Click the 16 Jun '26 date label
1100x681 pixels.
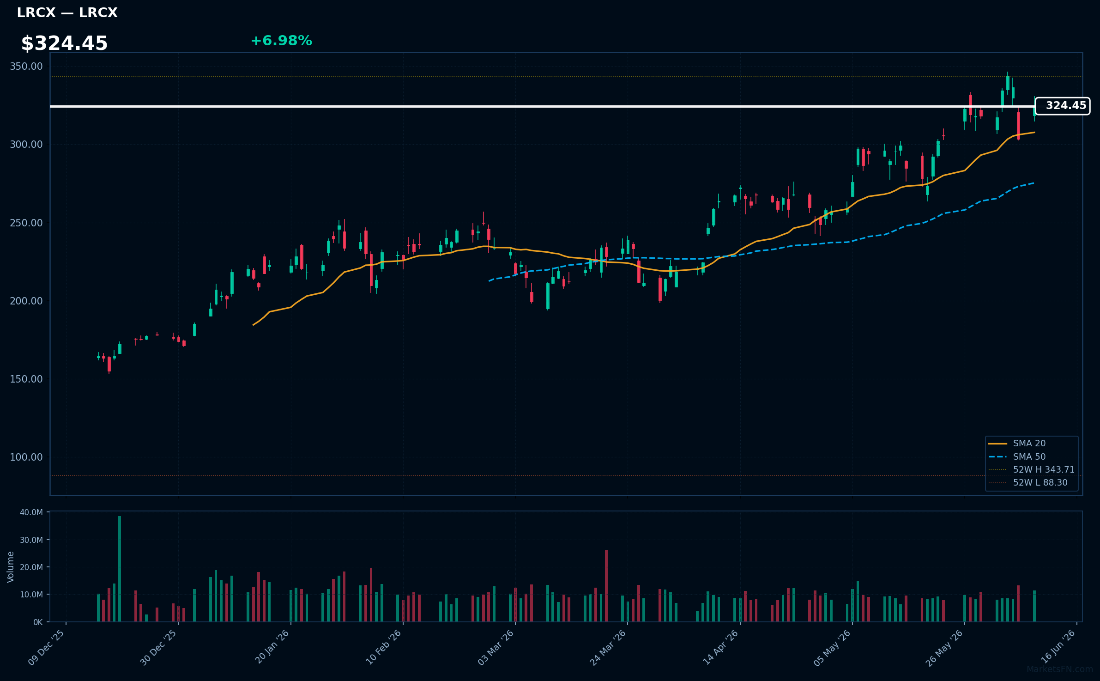(x=1058, y=647)
